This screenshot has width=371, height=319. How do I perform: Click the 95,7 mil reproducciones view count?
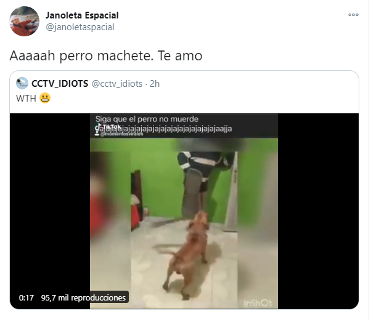click(x=83, y=297)
